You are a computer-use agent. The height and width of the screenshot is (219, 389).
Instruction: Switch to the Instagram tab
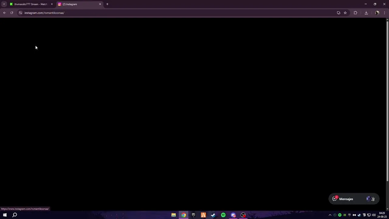click(x=80, y=4)
